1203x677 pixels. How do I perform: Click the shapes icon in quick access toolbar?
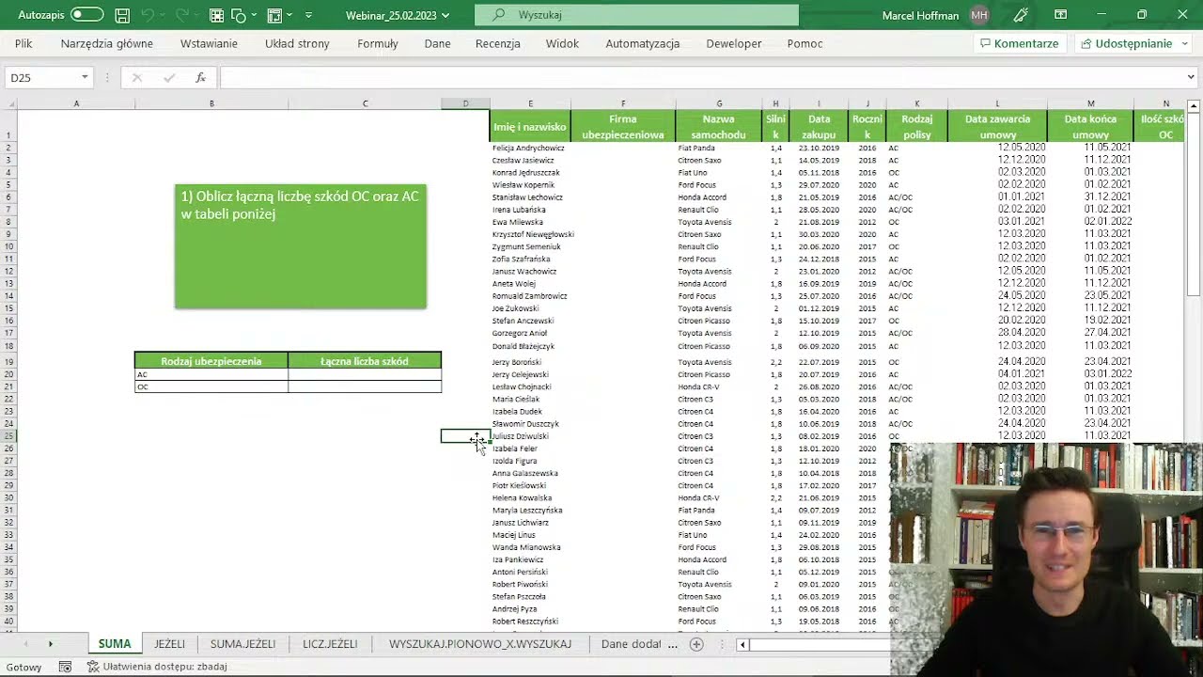(x=239, y=15)
